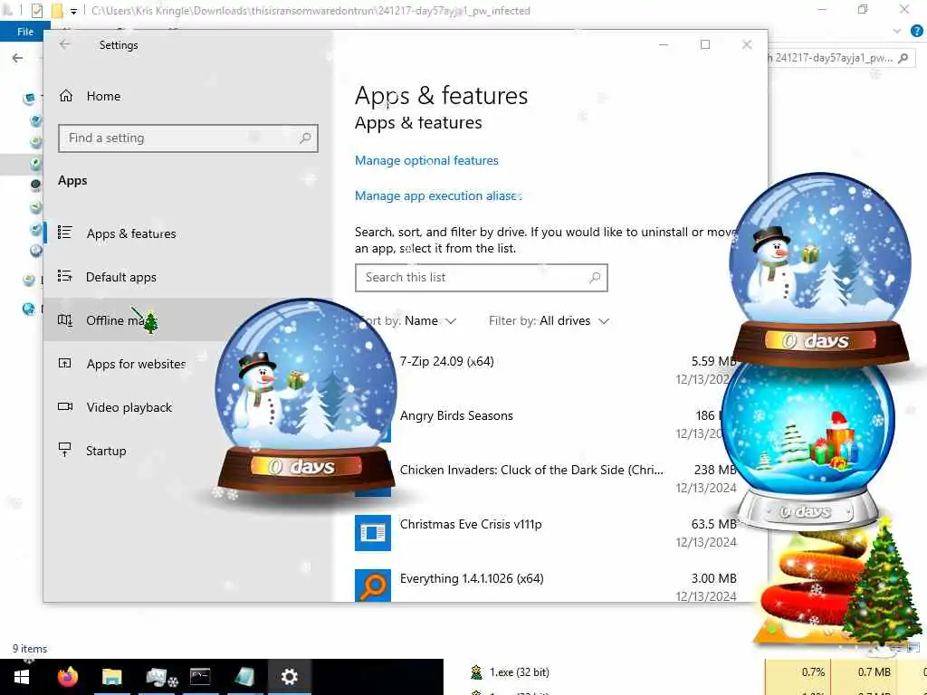Click the Video playback camera icon
927x695 pixels.
pos(65,406)
